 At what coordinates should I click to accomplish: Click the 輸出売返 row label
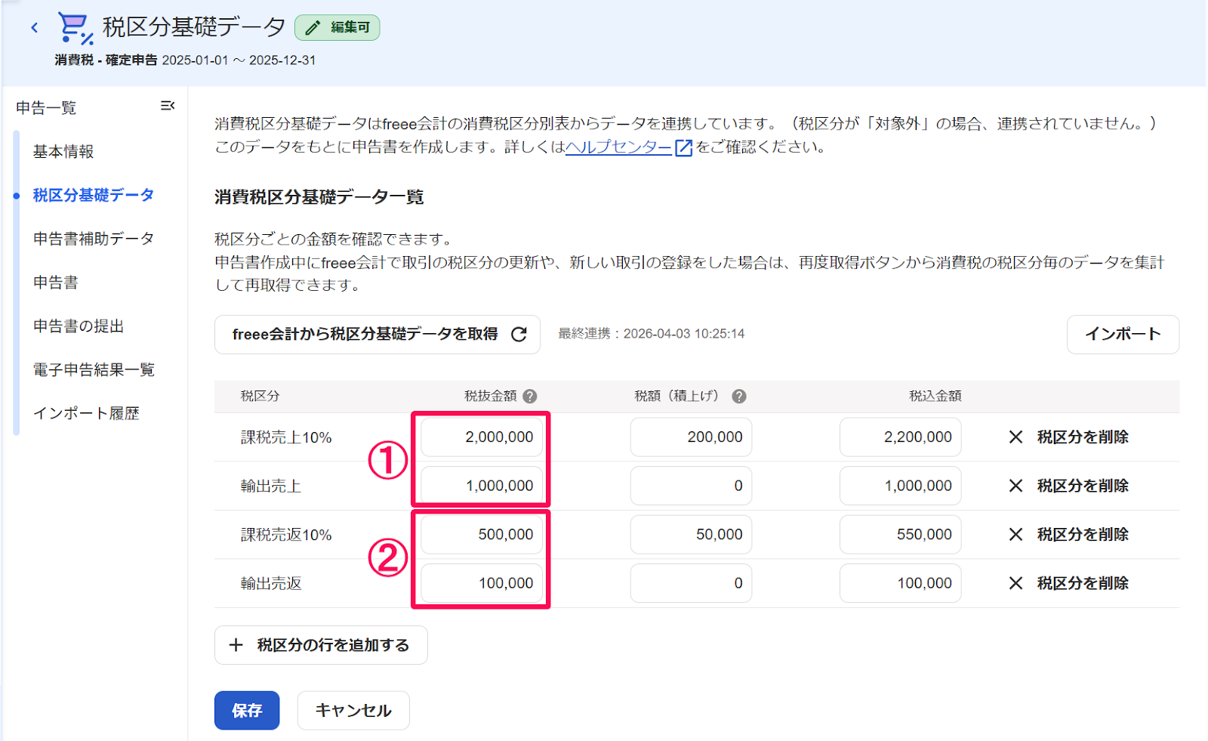tap(271, 583)
